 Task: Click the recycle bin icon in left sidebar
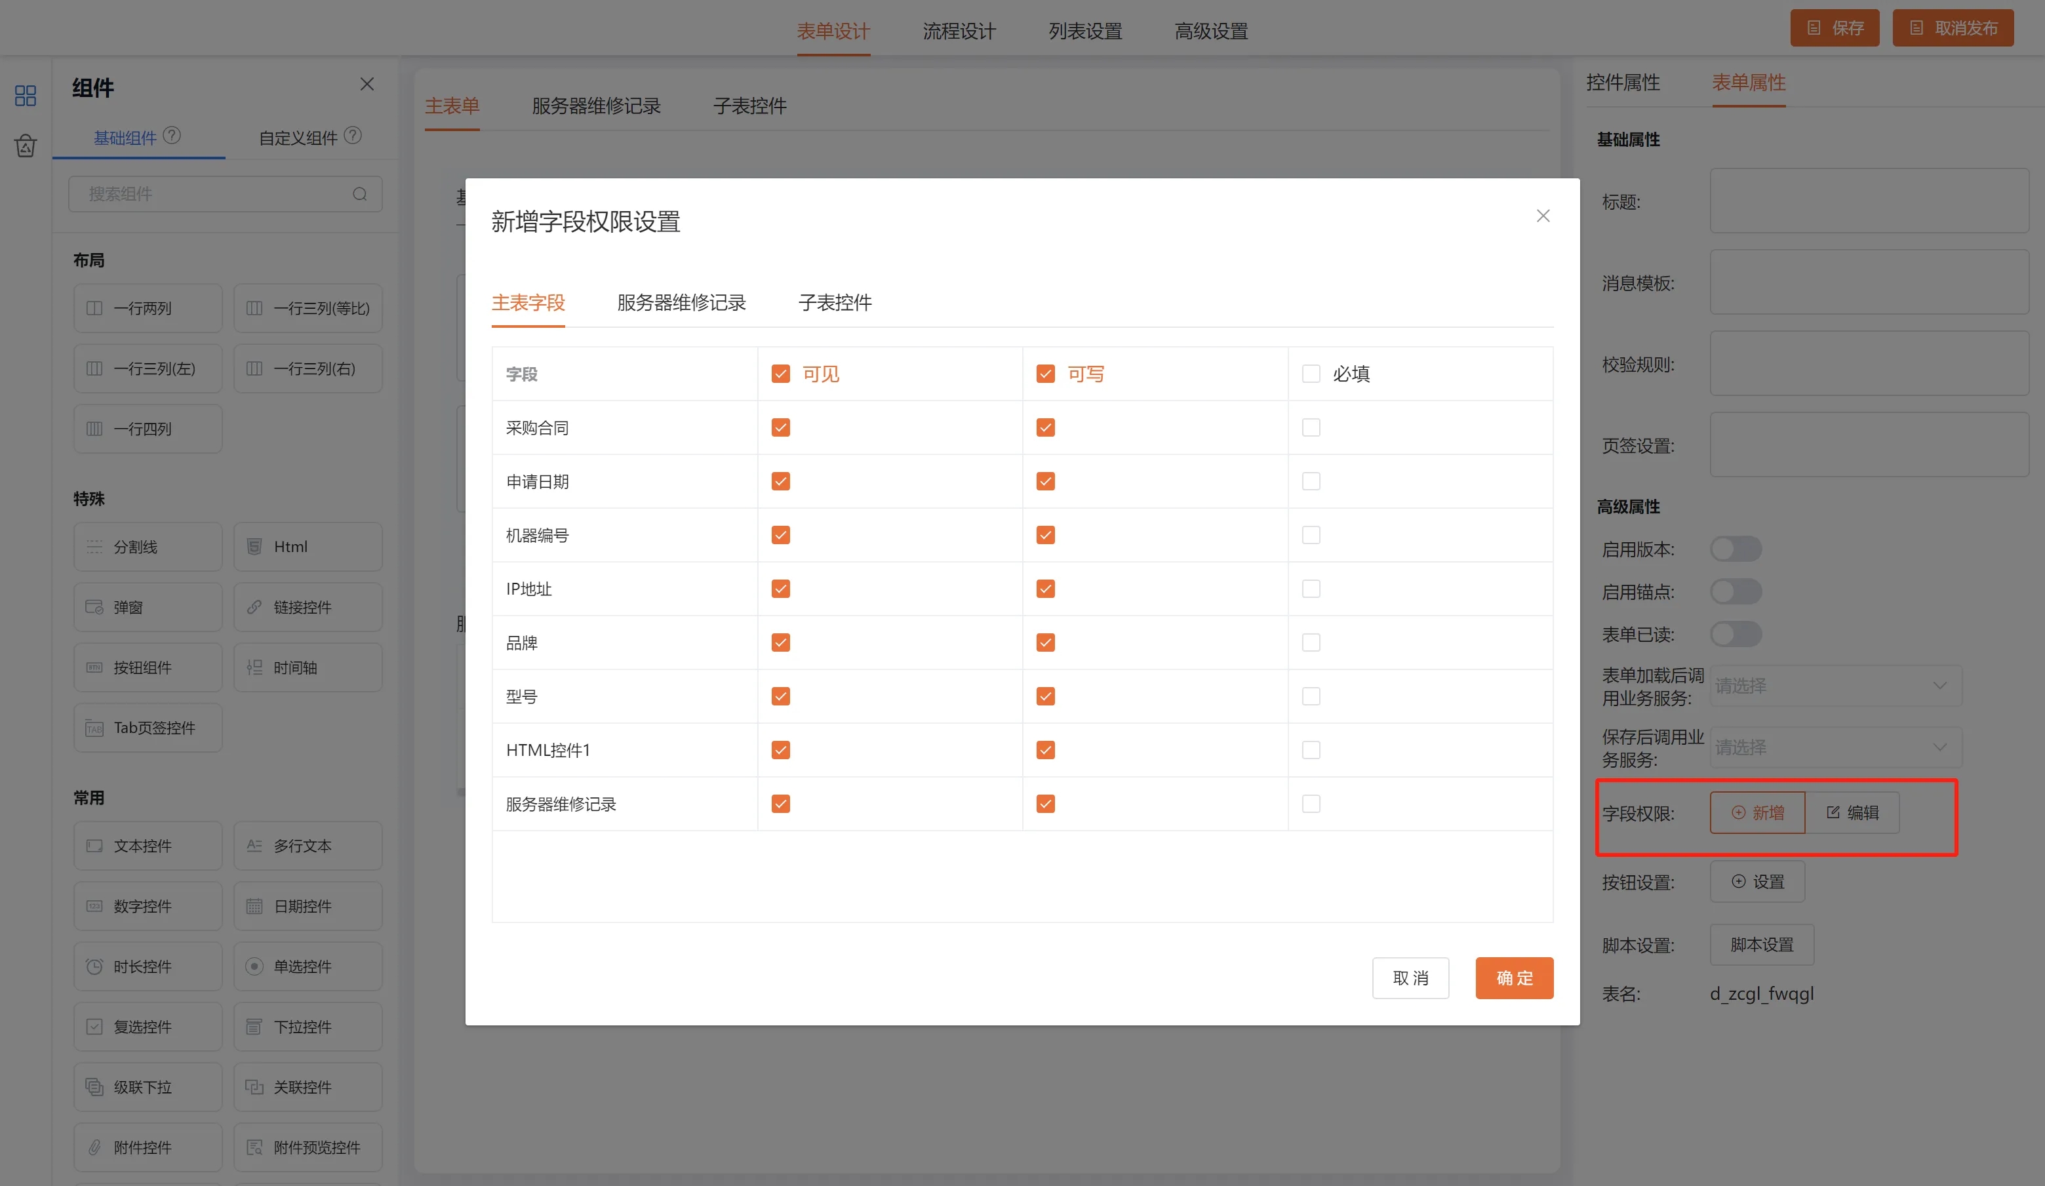[25, 146]
